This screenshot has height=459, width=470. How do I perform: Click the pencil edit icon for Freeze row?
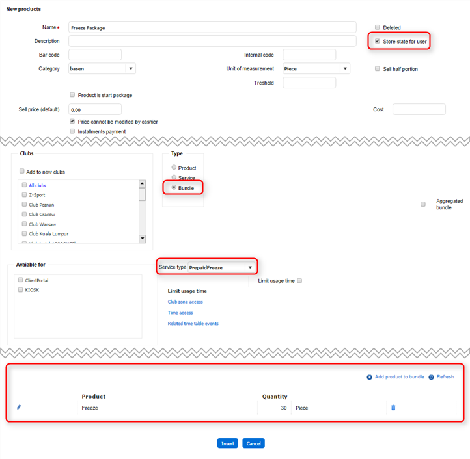pyautogui.click(x=19, y=408)
